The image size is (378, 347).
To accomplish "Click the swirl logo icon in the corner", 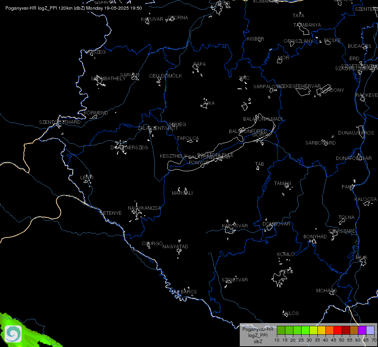I will [x=13, y=334].
